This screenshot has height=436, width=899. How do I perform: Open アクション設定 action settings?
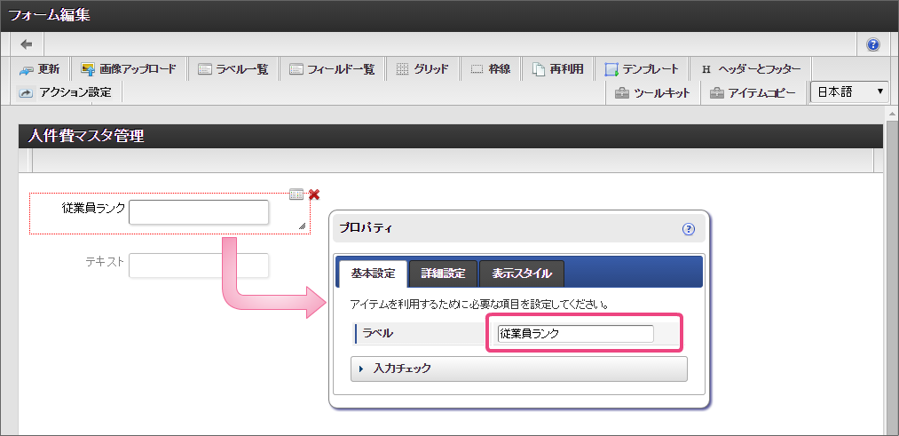(x=65, y=92)
